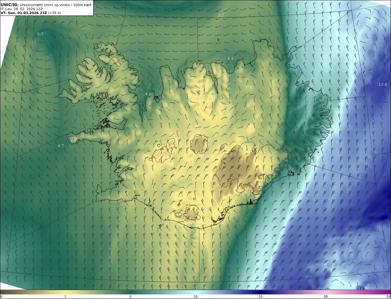Click the '0' tick on the color scale
391x299 pixels.
[1, 297]
